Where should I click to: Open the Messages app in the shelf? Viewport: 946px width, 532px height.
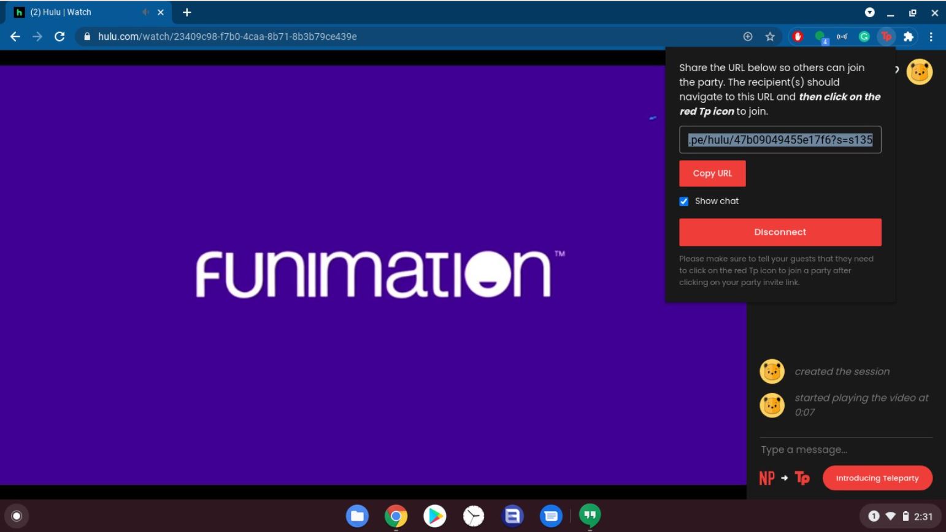551,516
